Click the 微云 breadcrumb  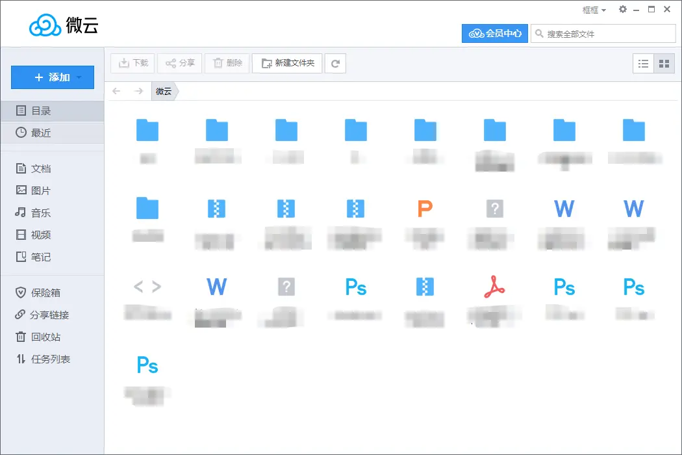[164, 92]
